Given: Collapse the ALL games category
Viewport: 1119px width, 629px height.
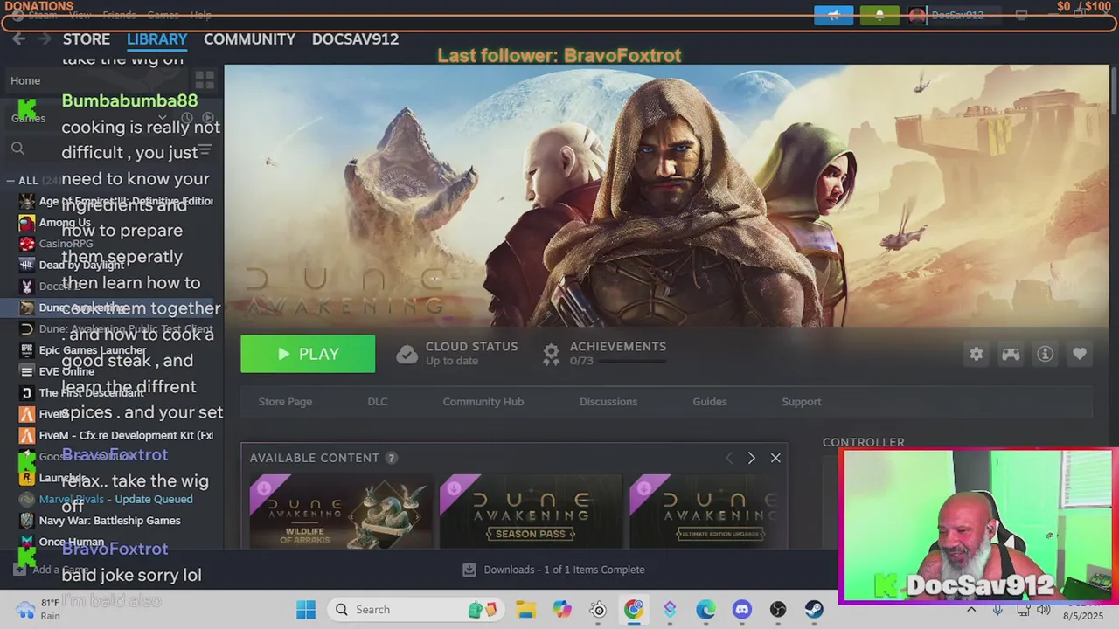Looking at the screenshot, I should [x=10, y=181].
